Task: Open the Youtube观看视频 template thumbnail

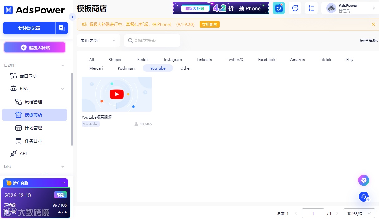Action: pos(117,94)
